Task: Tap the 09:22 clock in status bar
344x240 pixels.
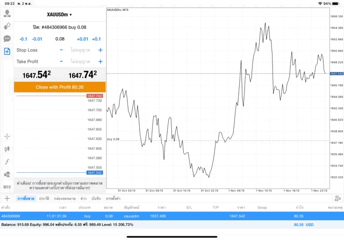Action: [x=10, y=4]
